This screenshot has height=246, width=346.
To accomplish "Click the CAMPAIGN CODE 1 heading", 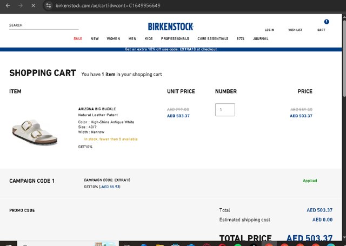I will [32, 181].
